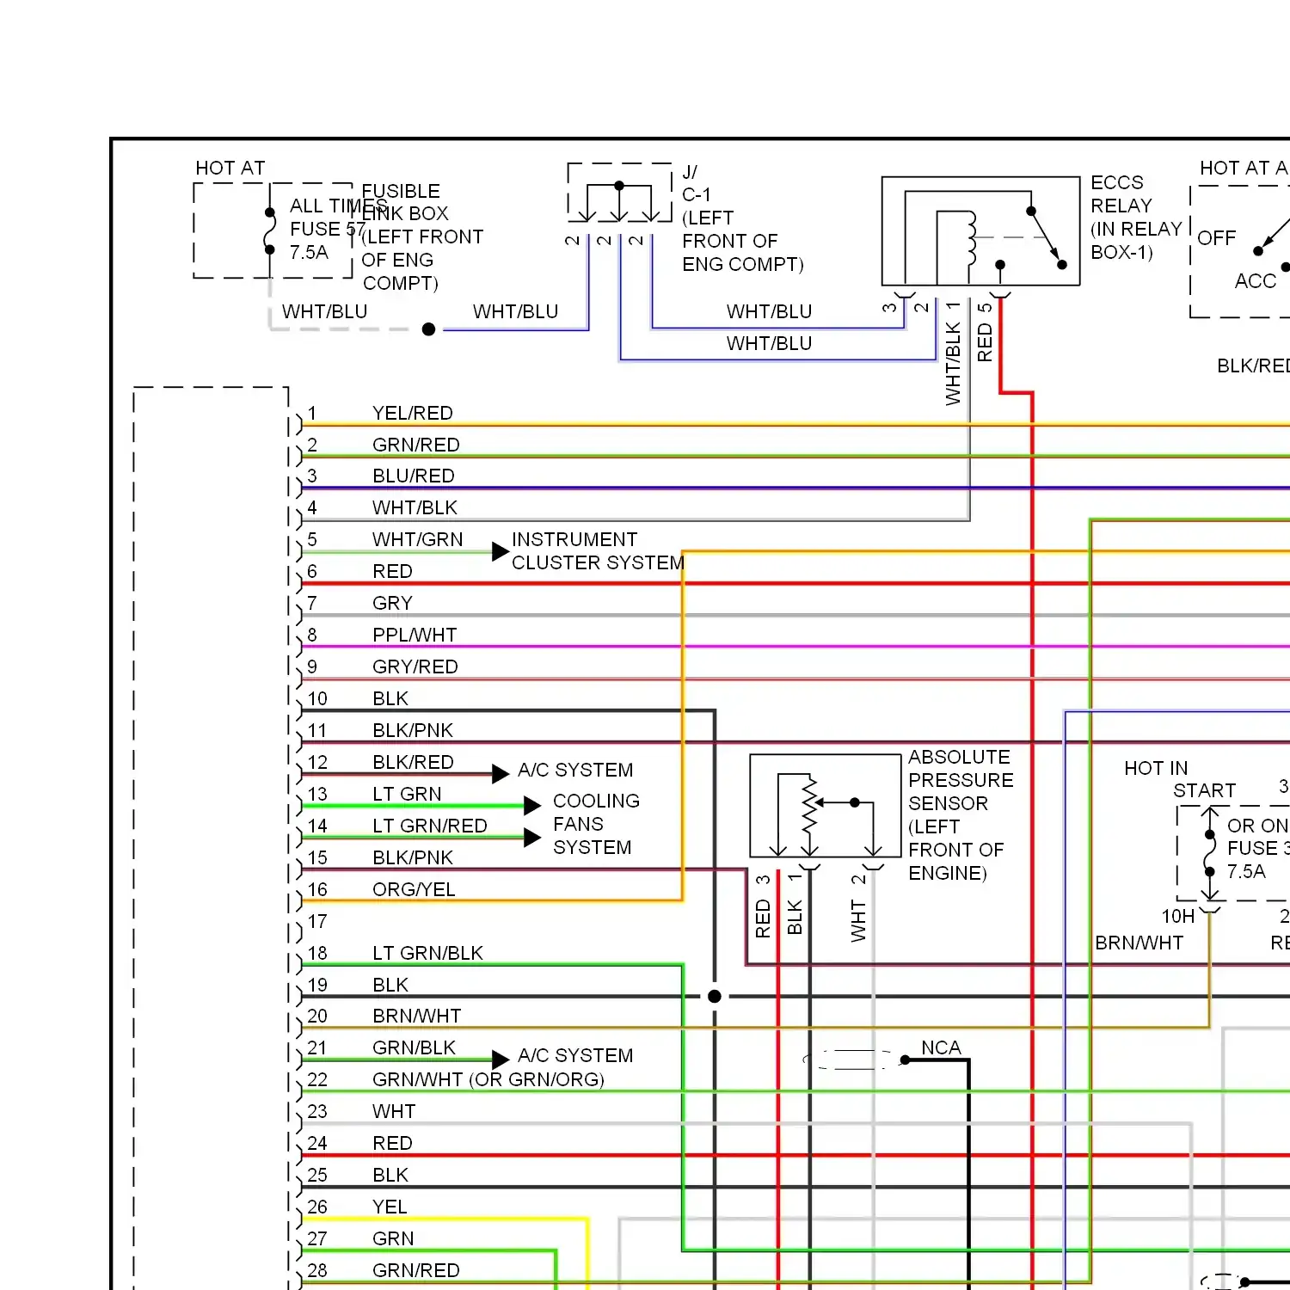Select pin 6 RED label
The width and height of the screenshot is (1290, 1290).
tap(392, 571)
